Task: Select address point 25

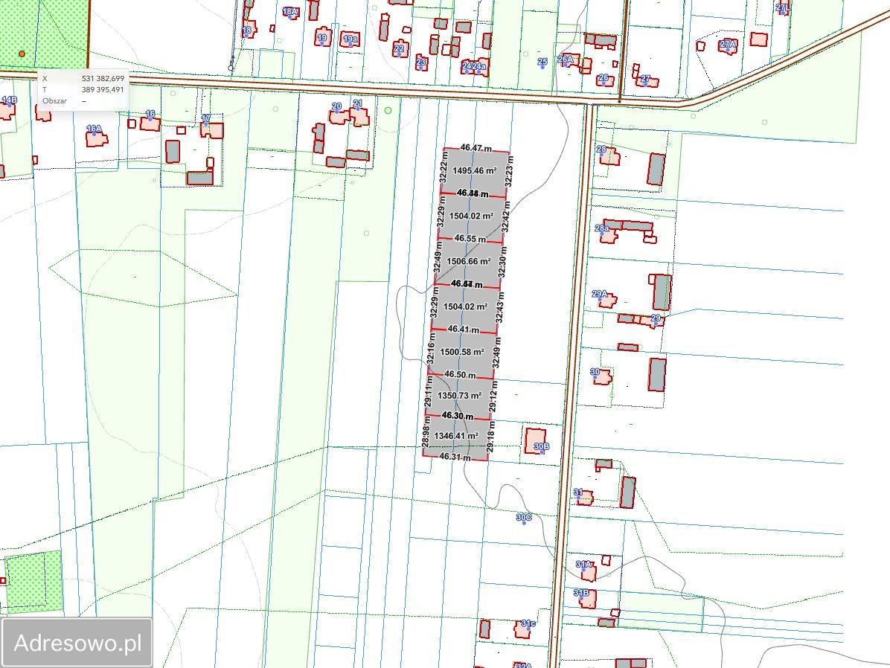Action: [x=542, y=63]
